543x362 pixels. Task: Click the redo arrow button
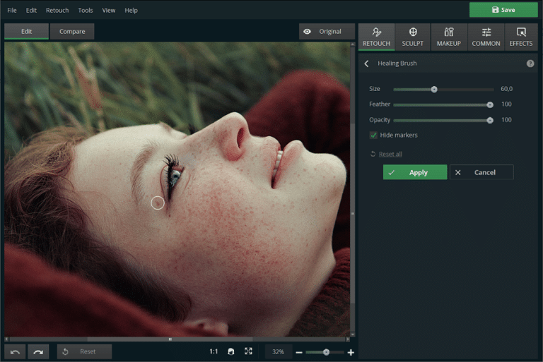tap(38, 351)
